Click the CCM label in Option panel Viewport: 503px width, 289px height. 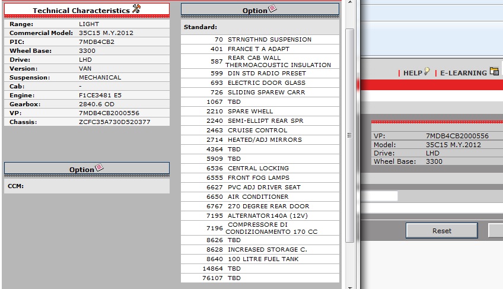(15, 186)
